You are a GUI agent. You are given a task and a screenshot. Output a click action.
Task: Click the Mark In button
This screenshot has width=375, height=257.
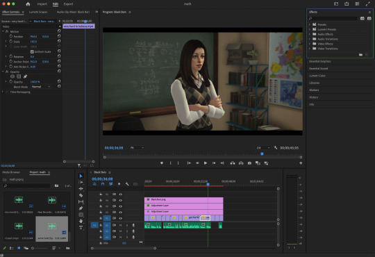pyautogui.click(x=171, y=163)
